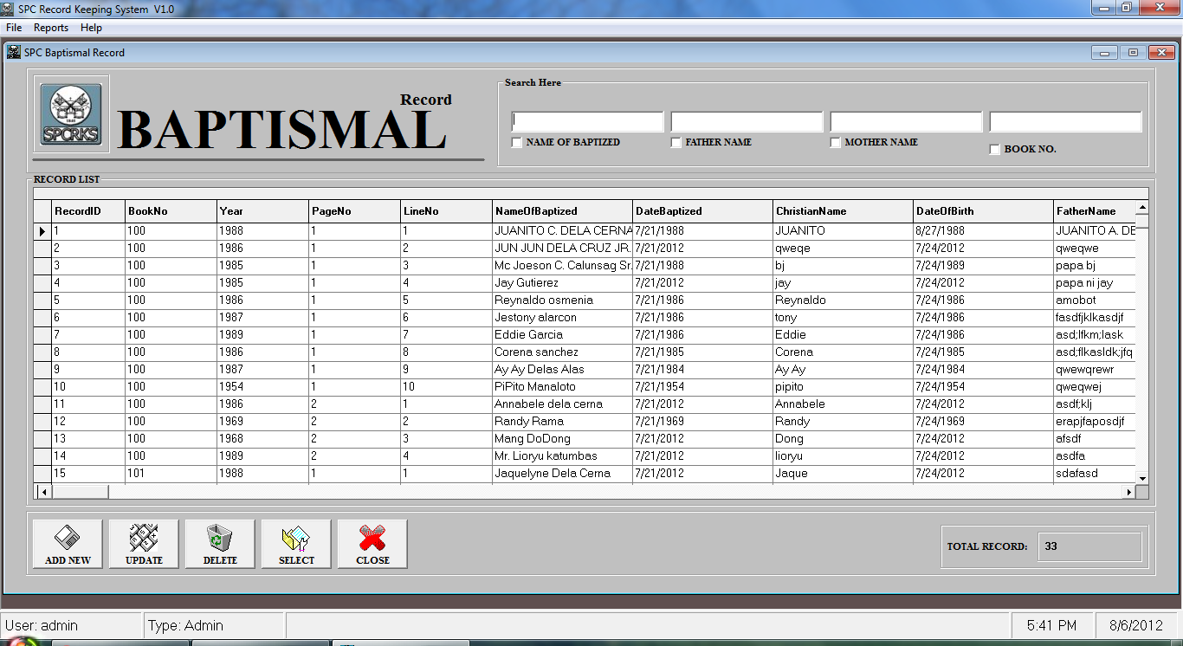
Task: Click the PageNo column header
Action: coord(354,211)
